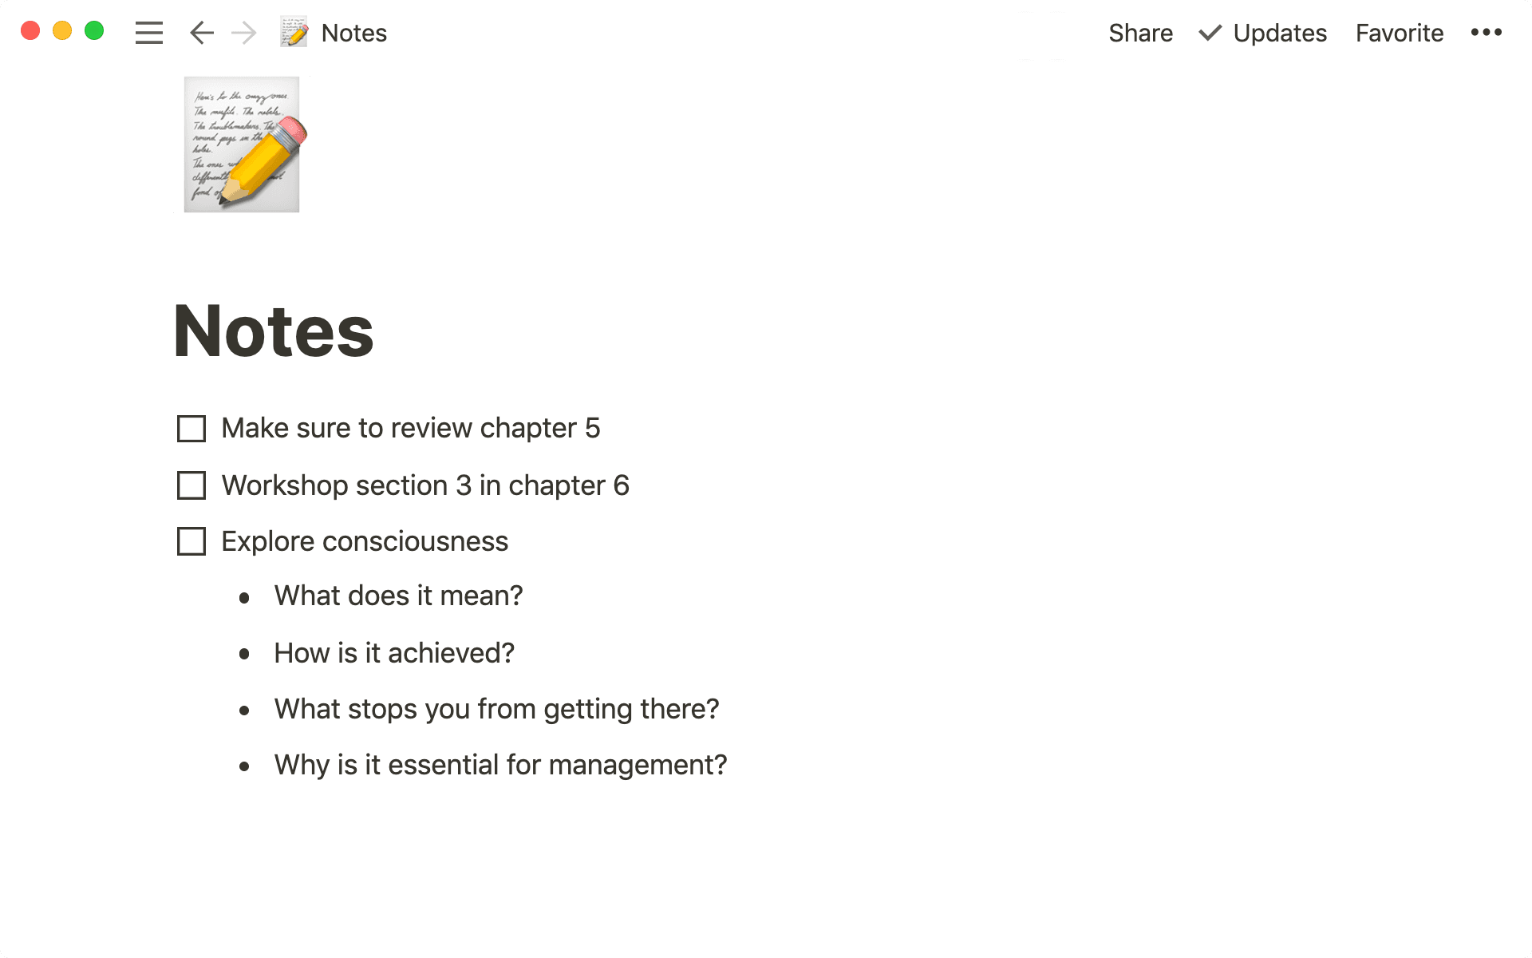Open the Updates panel
This screenshot has height=958, width=1532.
1279,33
